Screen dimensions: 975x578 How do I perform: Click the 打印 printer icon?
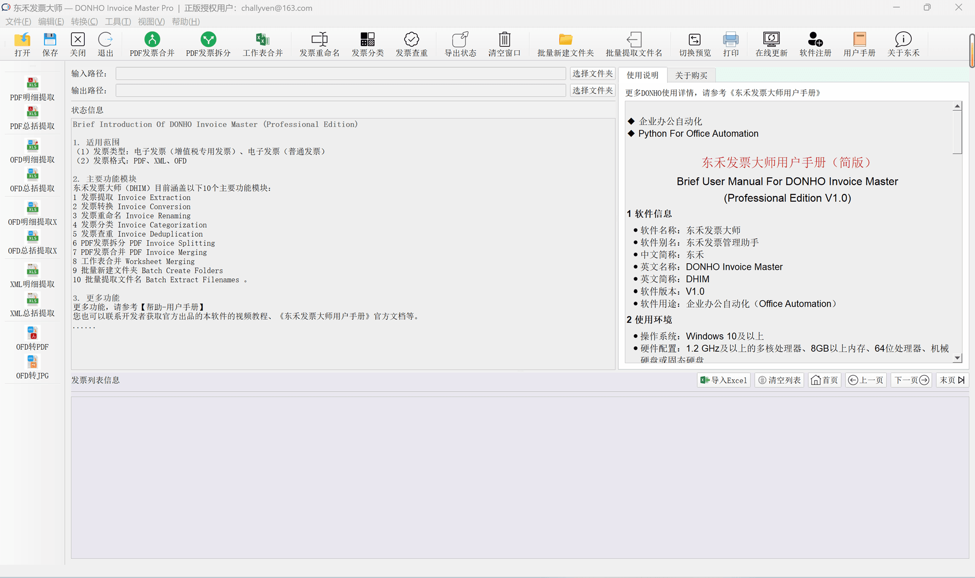point(731,44)
